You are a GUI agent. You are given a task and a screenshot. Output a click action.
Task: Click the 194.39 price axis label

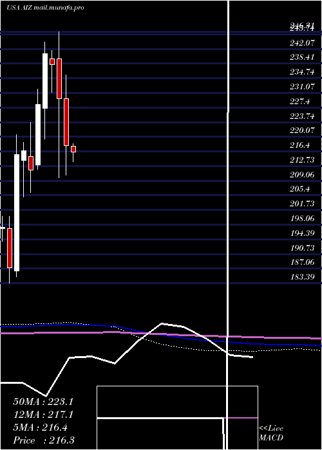tap(302, 233)
